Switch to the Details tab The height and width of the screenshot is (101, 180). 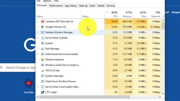101,6
